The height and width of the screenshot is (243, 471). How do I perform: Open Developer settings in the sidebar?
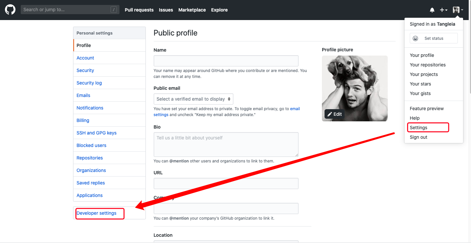[96, 213]
